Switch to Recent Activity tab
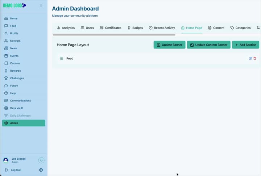Viewport: 261px width, 176px height. 162,28
